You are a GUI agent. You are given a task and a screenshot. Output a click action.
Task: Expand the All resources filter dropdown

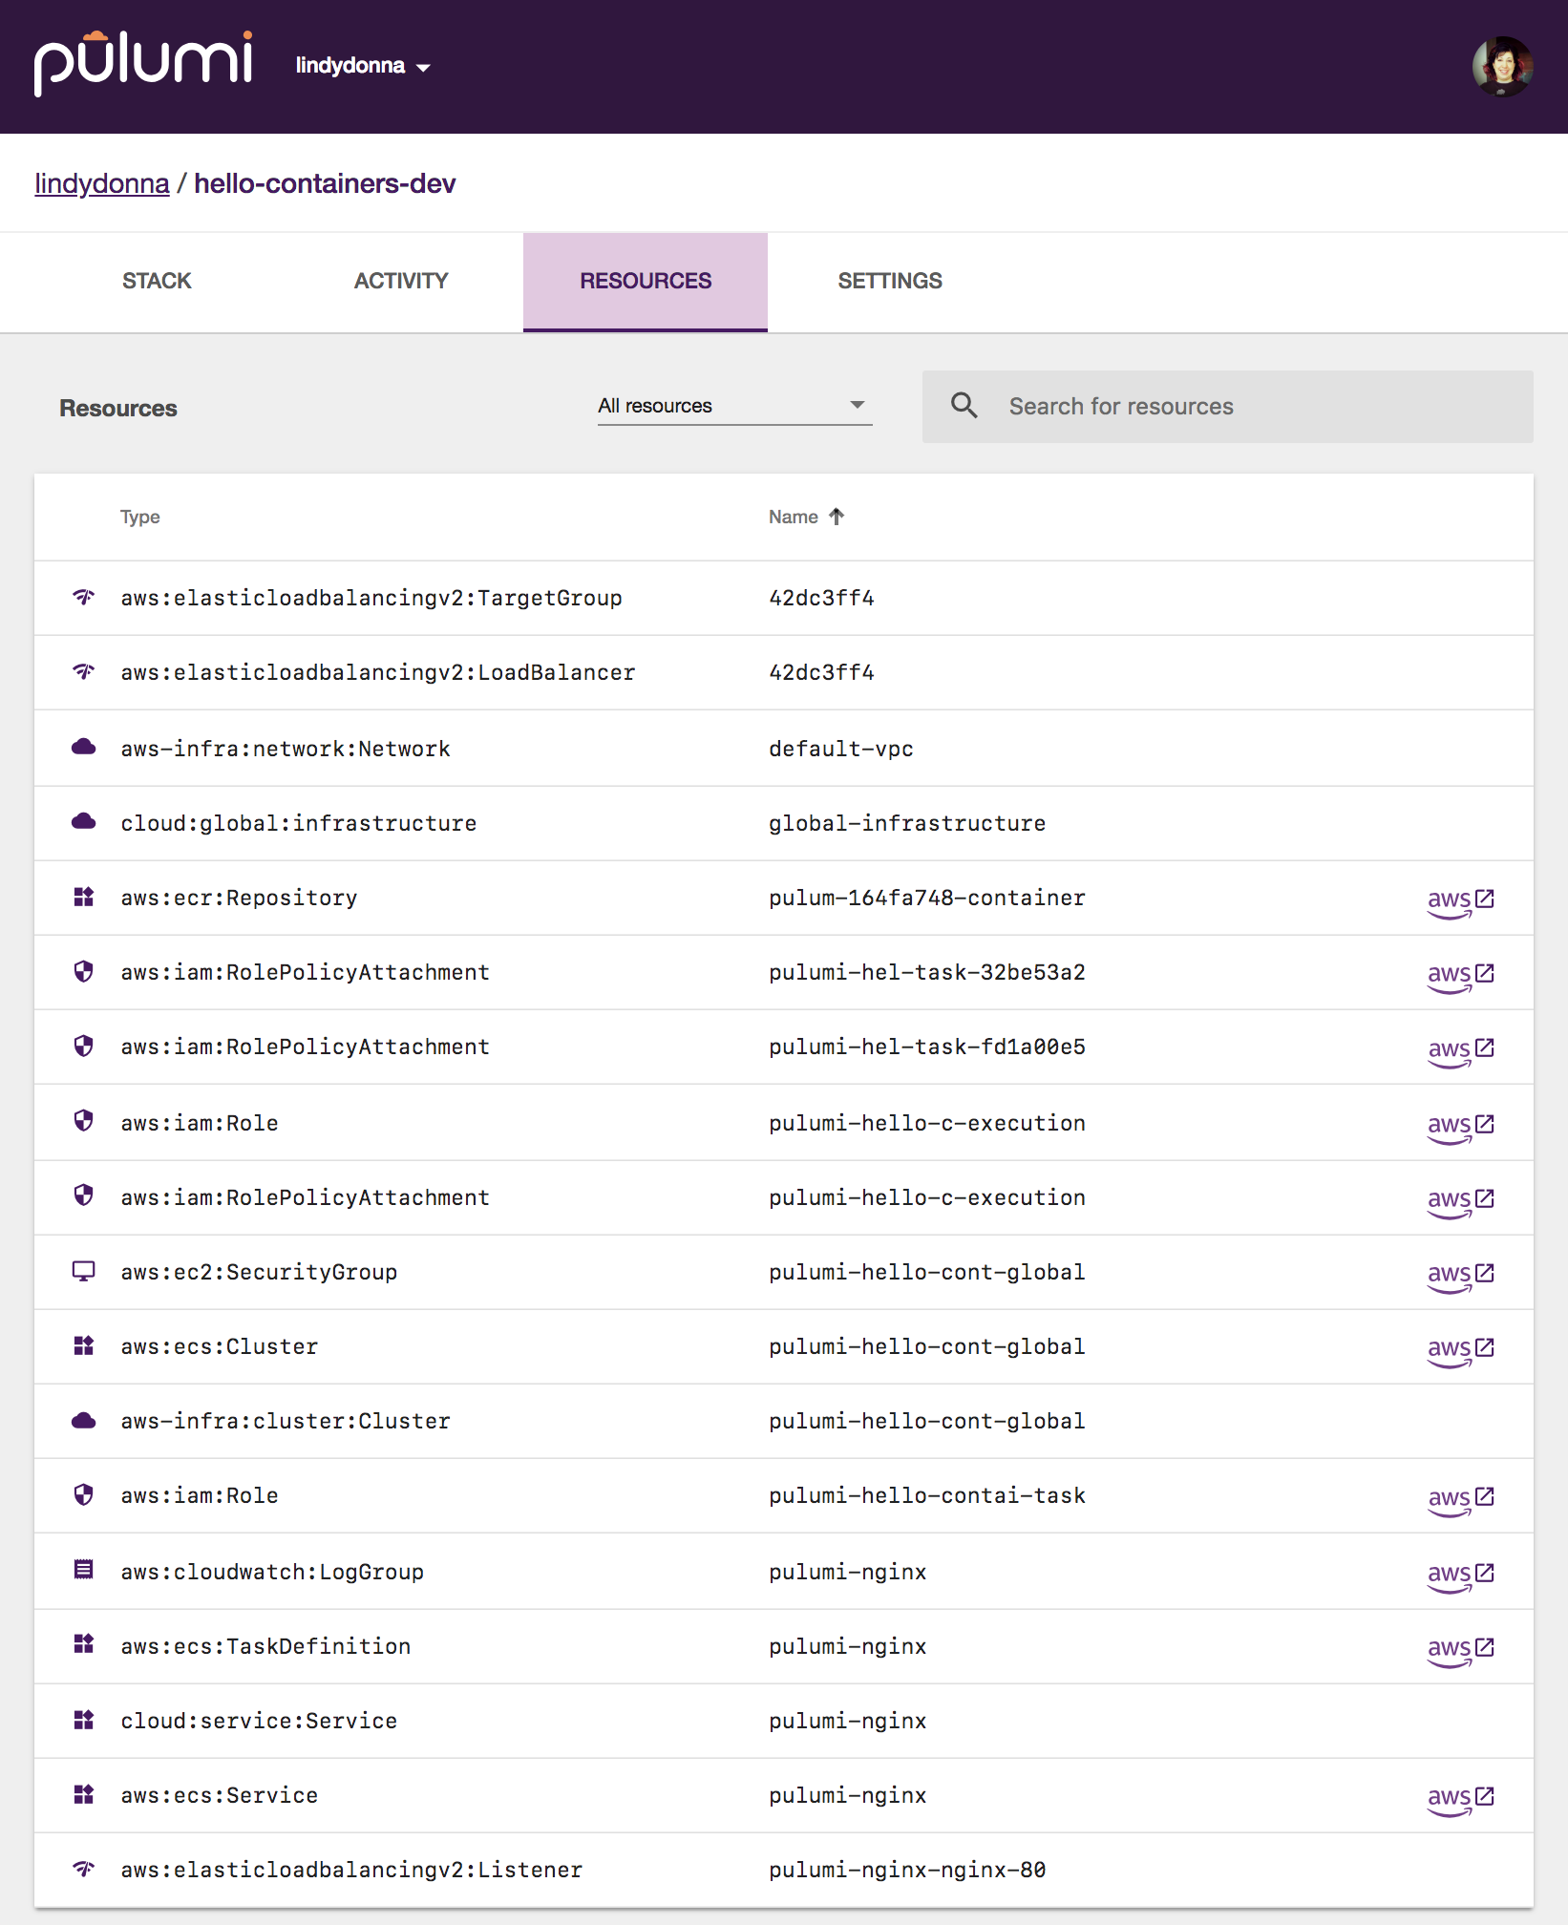pos(734,406)
